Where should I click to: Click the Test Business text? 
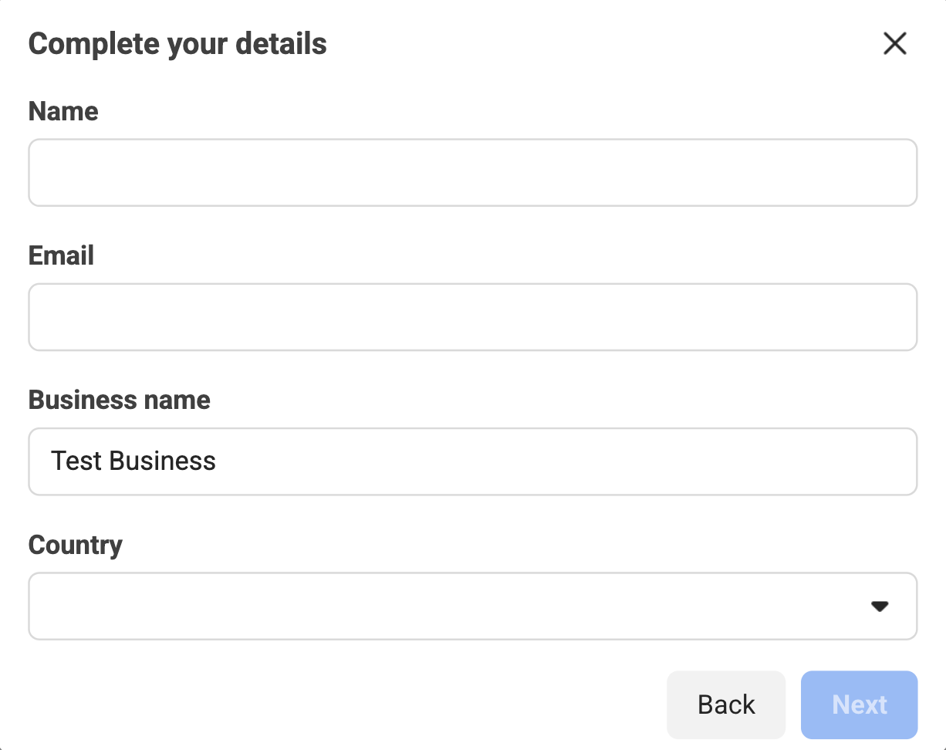pyautogui.click(x=133, y=461)
